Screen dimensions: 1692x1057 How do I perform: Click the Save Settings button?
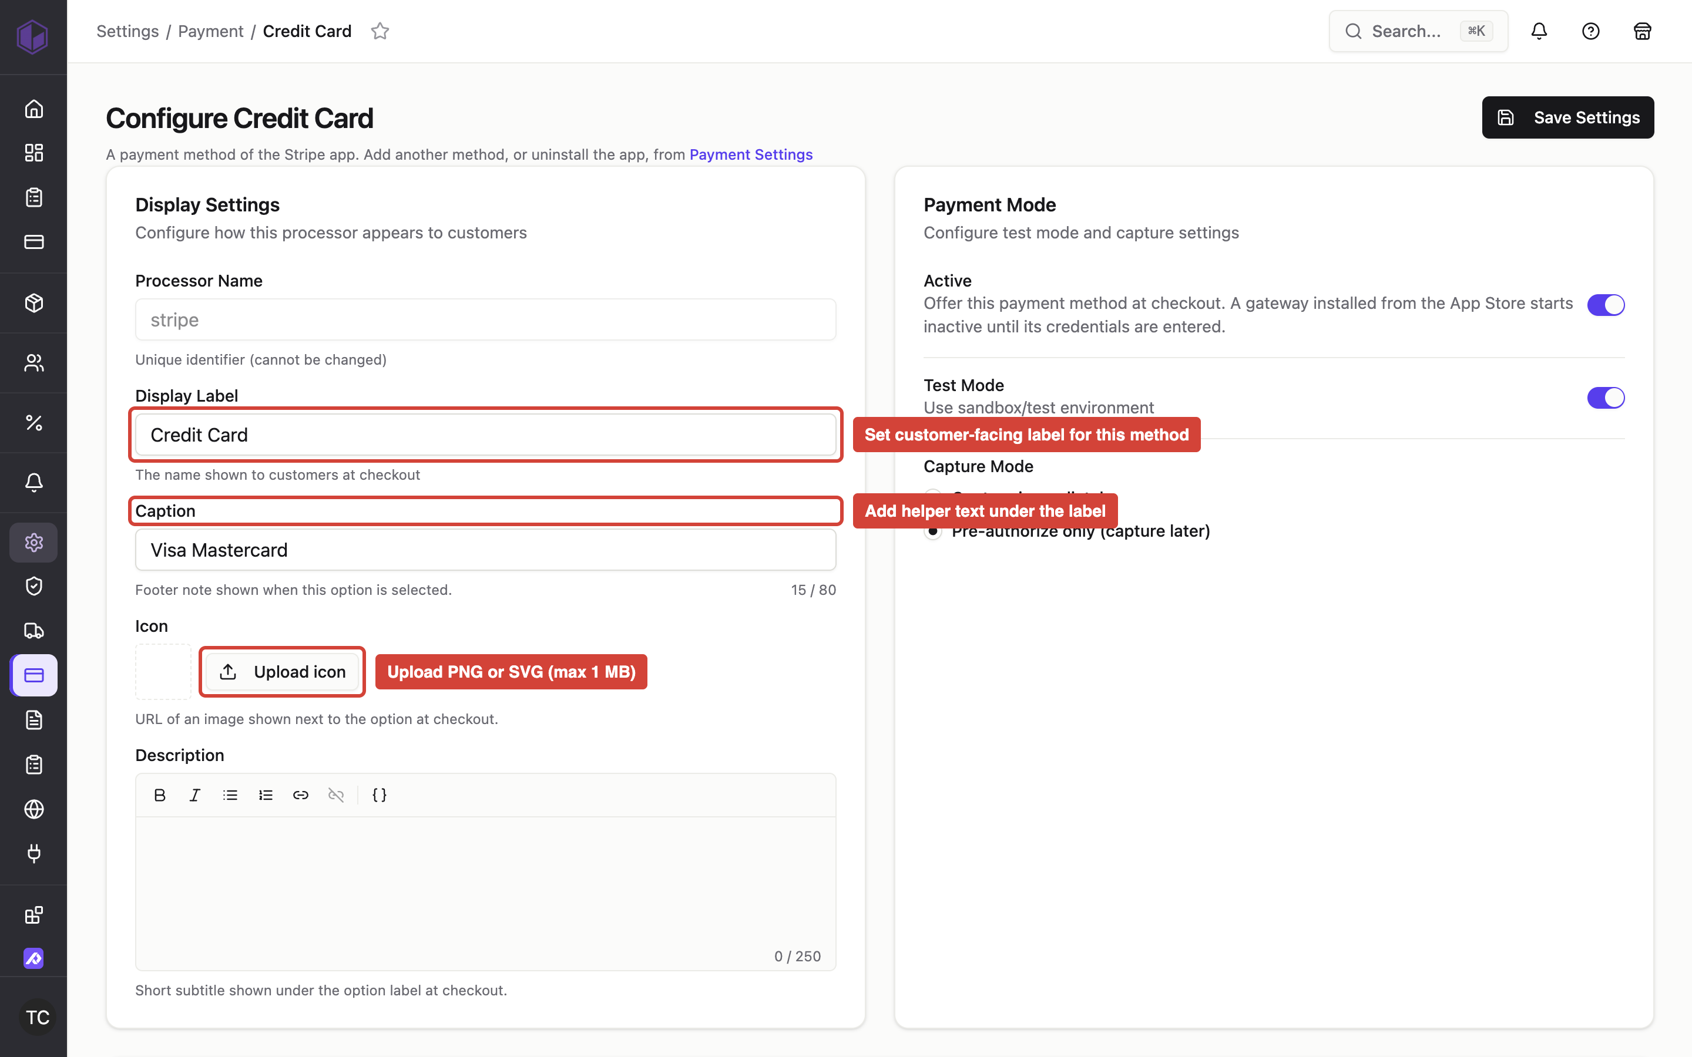pos(1567,117)
